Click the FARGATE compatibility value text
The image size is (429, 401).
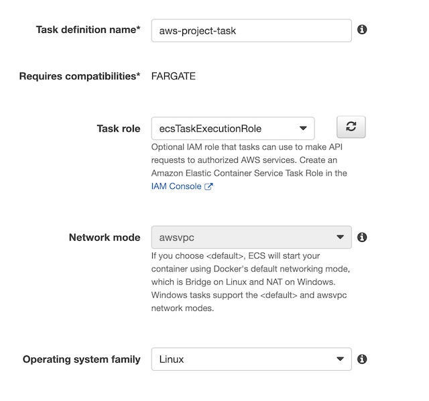(174, 76)
